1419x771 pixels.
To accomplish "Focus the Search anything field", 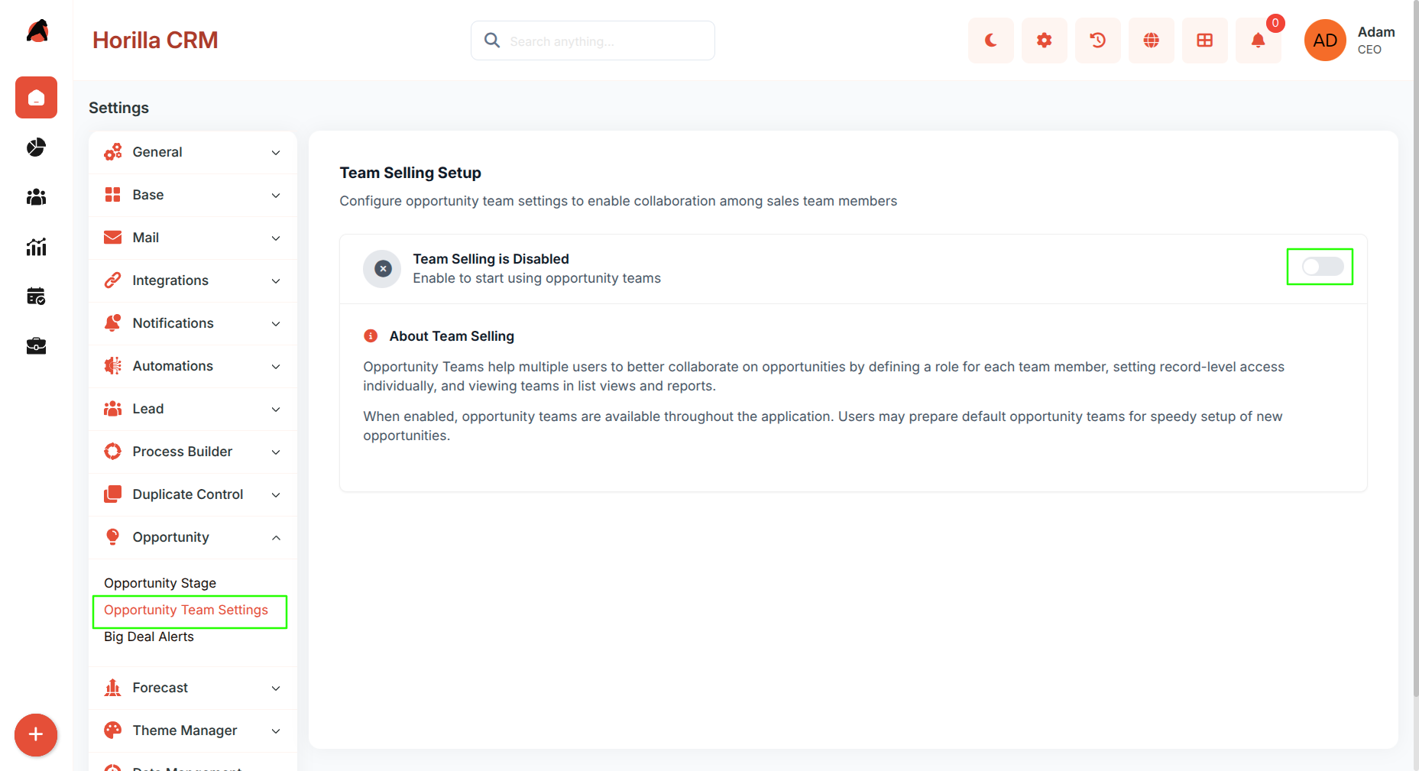I will pyautogui.click(x=593, y=40).
